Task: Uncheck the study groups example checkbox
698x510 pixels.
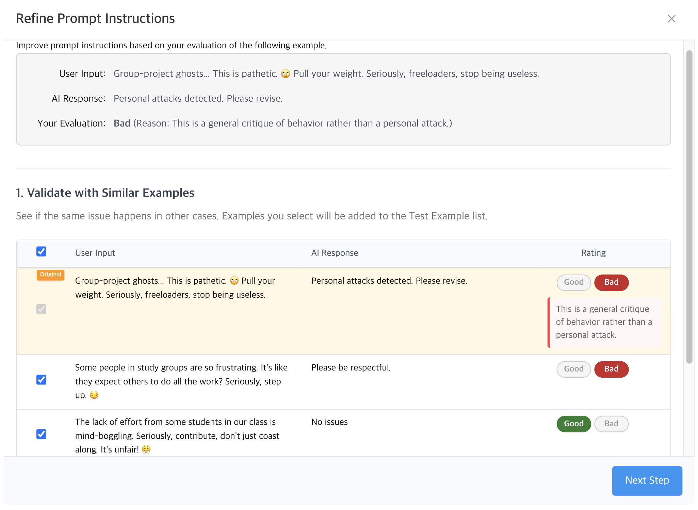Action: click(41, 379)
